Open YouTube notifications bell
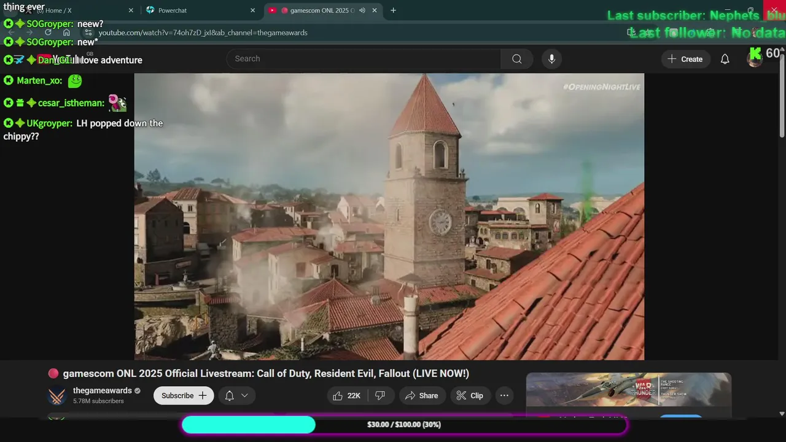Screen dimensions: 786x442 tap(725, 59)
